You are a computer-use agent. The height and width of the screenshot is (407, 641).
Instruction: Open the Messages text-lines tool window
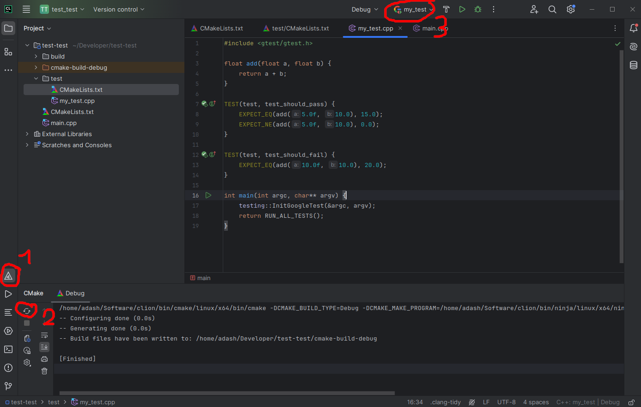(x=8, y=312)
